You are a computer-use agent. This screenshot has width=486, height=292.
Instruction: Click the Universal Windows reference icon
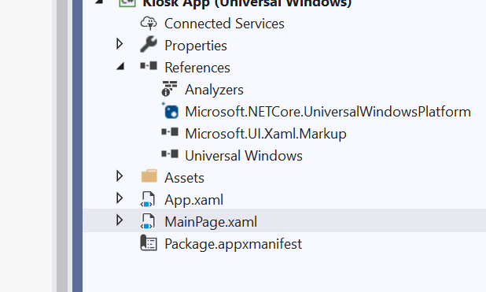click(x=170, y=154)
